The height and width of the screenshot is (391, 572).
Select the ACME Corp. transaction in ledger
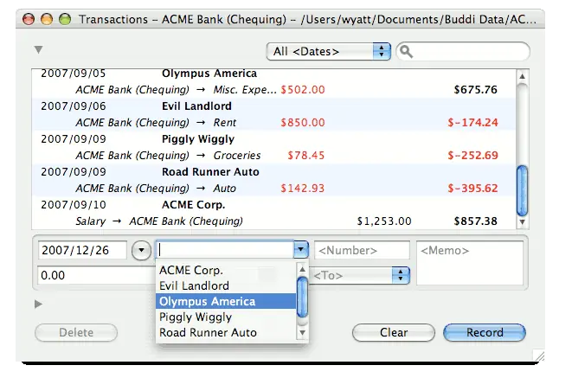pos(273,213)
